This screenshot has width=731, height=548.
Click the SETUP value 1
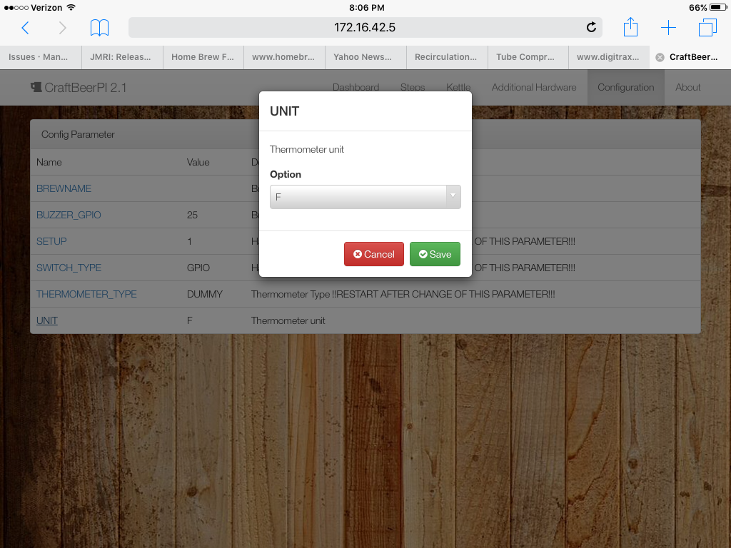(189, 241)
